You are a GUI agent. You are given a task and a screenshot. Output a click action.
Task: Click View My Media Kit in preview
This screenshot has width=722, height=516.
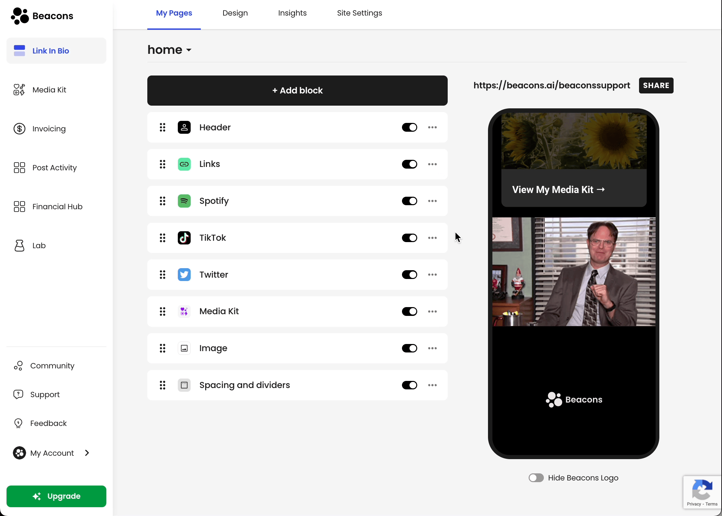click(558, 190)
